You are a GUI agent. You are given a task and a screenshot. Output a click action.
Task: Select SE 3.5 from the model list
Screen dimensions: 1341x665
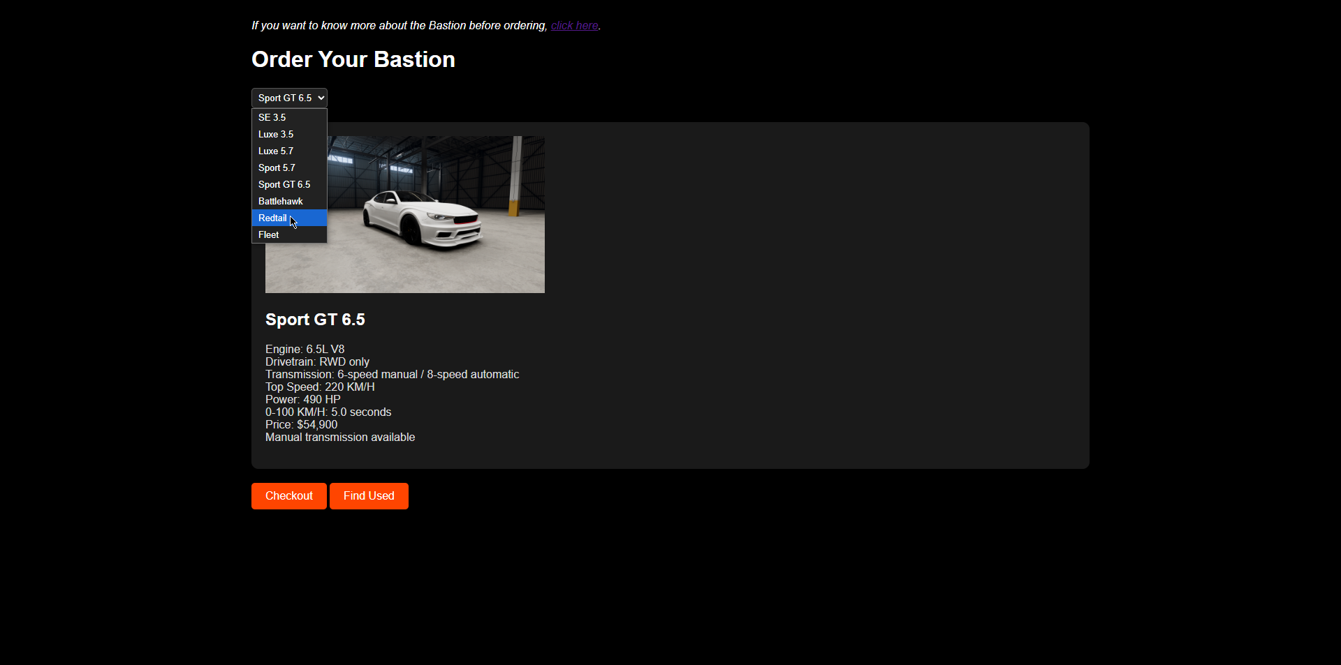pos(272,118)
